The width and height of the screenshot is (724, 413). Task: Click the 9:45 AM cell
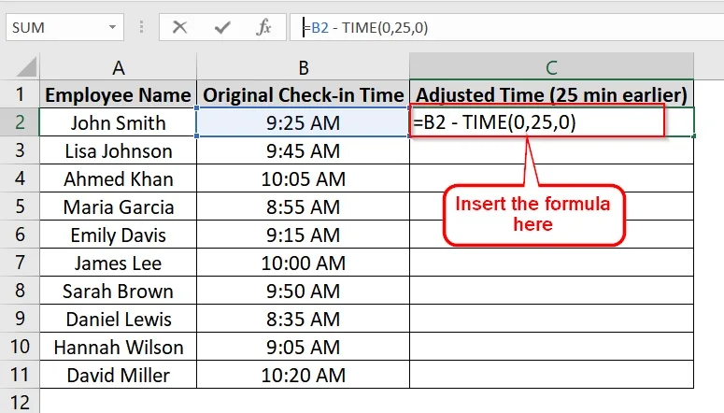(303, 150)
